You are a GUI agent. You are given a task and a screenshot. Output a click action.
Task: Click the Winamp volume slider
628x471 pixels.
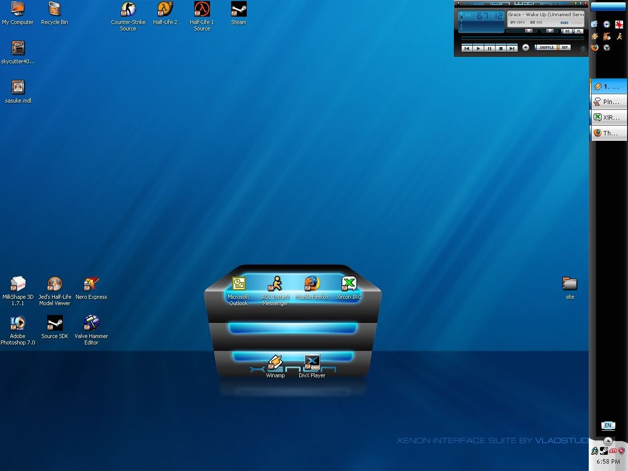[x=522, y=31]
